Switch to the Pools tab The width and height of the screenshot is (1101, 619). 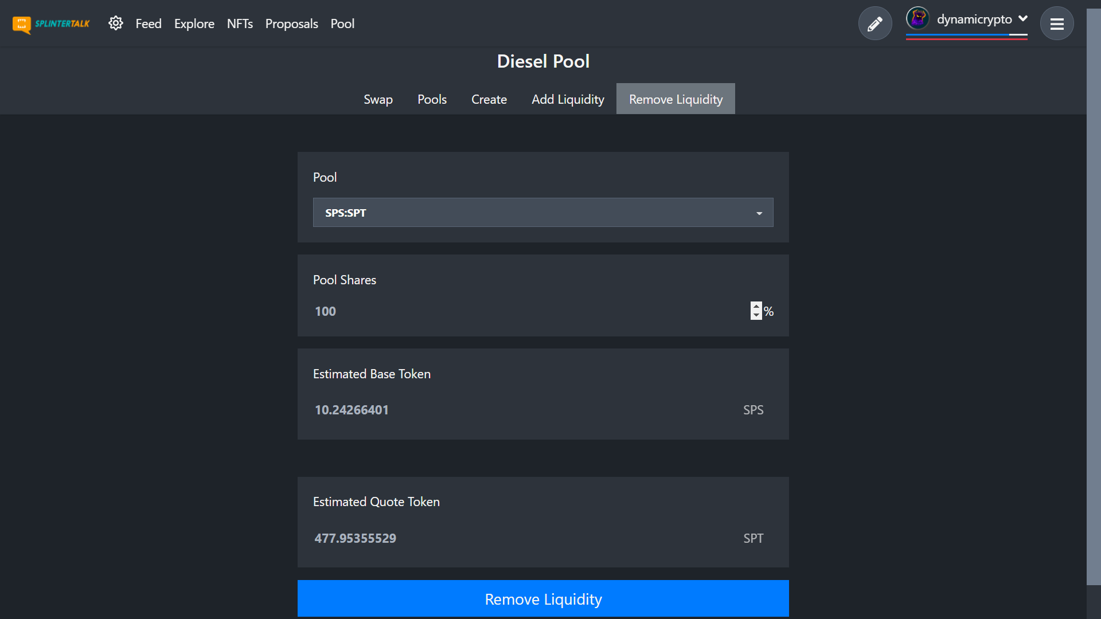pos(432,99)
